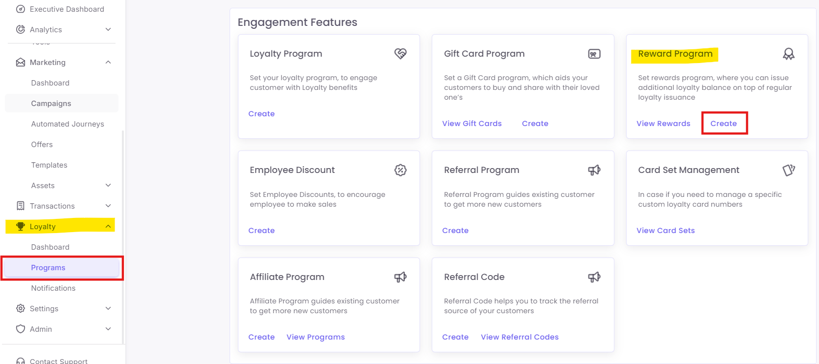The width and height of the screenshot is (819, 364).
Task: Click the Loyalty trophy icon in sidebar
Action: [x=21, y=226]
